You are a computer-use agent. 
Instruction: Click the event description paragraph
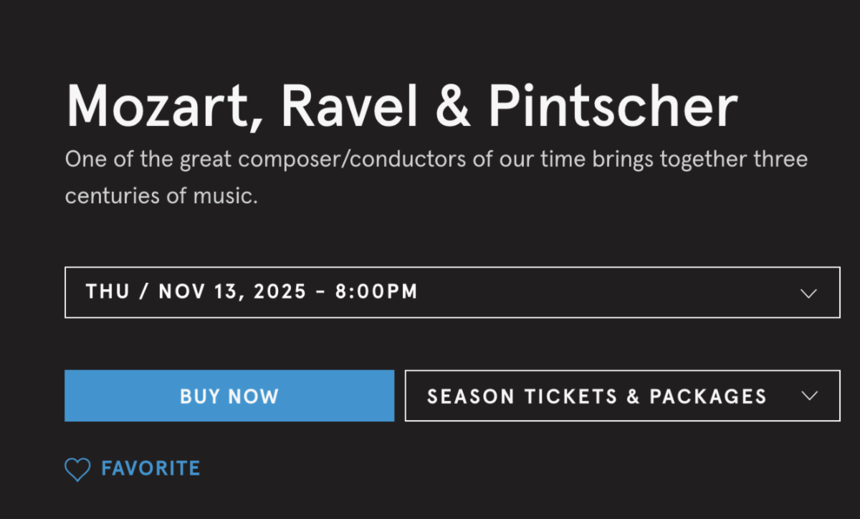coord(436,177)
